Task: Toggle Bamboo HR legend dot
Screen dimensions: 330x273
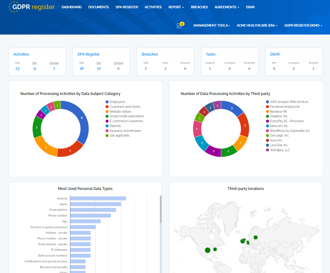Action: point(267,111)
